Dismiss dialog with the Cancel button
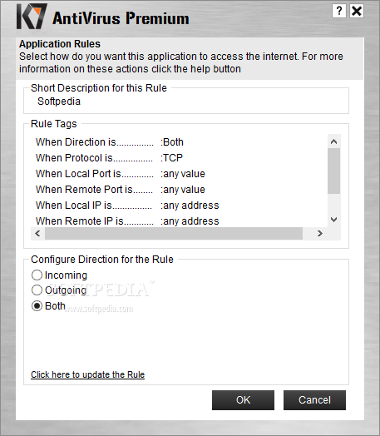 coord(314,400)
